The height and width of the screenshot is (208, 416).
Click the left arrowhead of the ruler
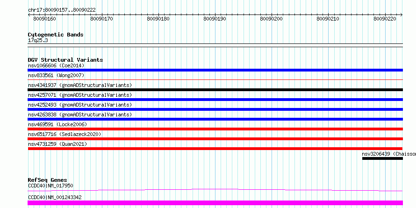29,15
